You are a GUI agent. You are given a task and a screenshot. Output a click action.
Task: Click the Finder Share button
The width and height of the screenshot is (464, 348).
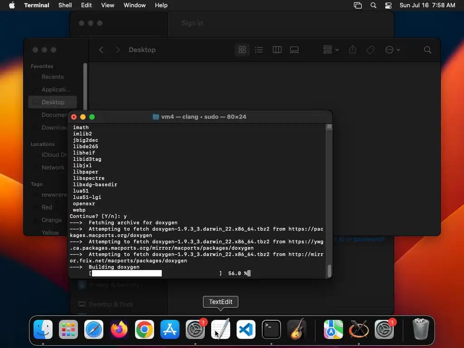pos(353,50)
